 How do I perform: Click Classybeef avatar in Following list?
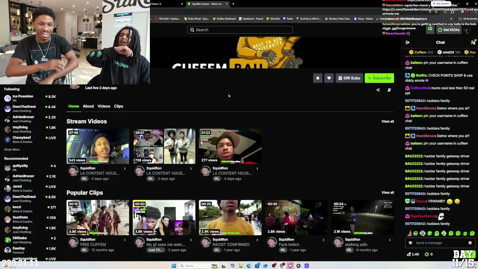tap(7, 140)
